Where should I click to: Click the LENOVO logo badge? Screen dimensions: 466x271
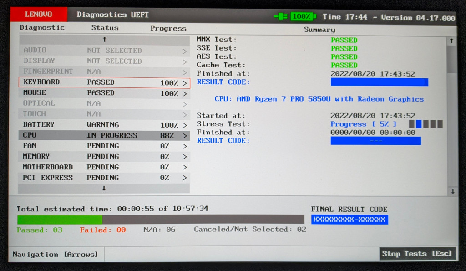[38, 14]
